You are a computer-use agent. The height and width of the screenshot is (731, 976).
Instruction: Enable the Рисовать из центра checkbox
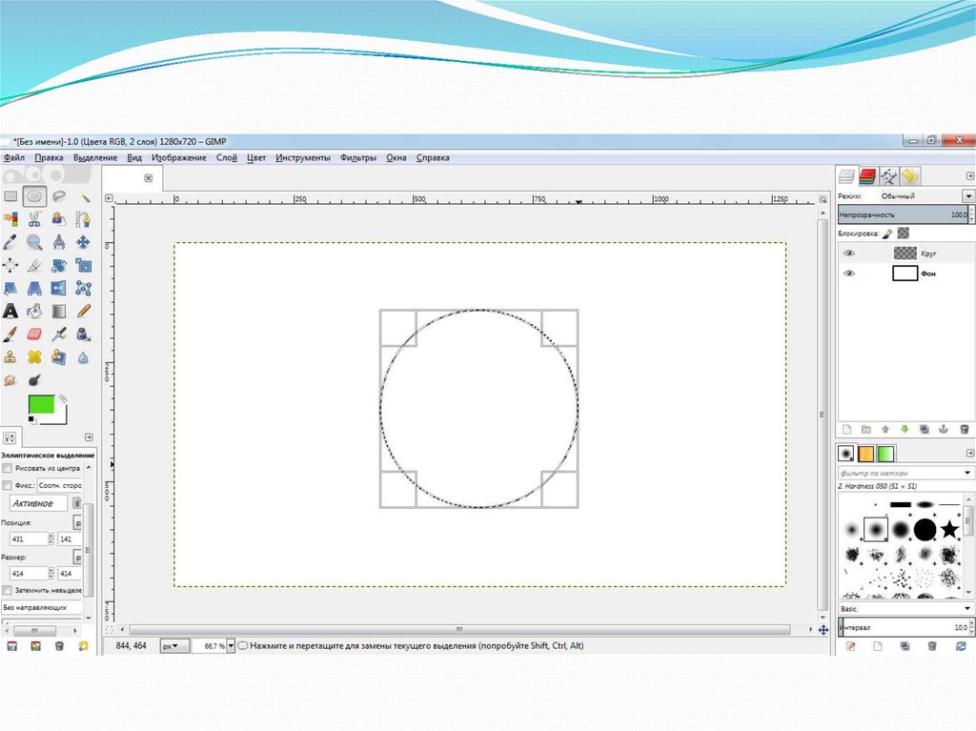pyautogui.click(x=9, y=469)
